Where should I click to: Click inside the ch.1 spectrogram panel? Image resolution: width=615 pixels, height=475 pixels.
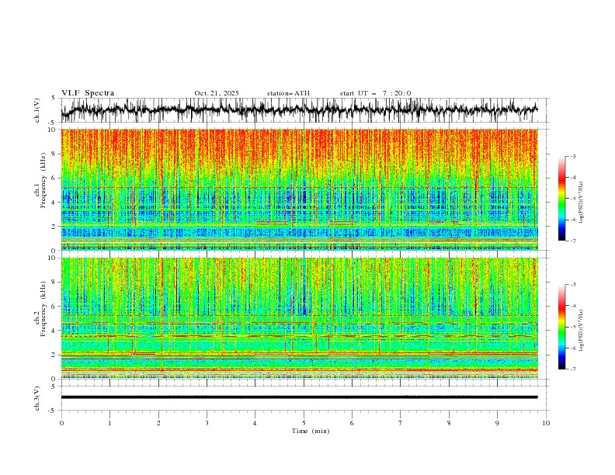(x=300, y=189)
